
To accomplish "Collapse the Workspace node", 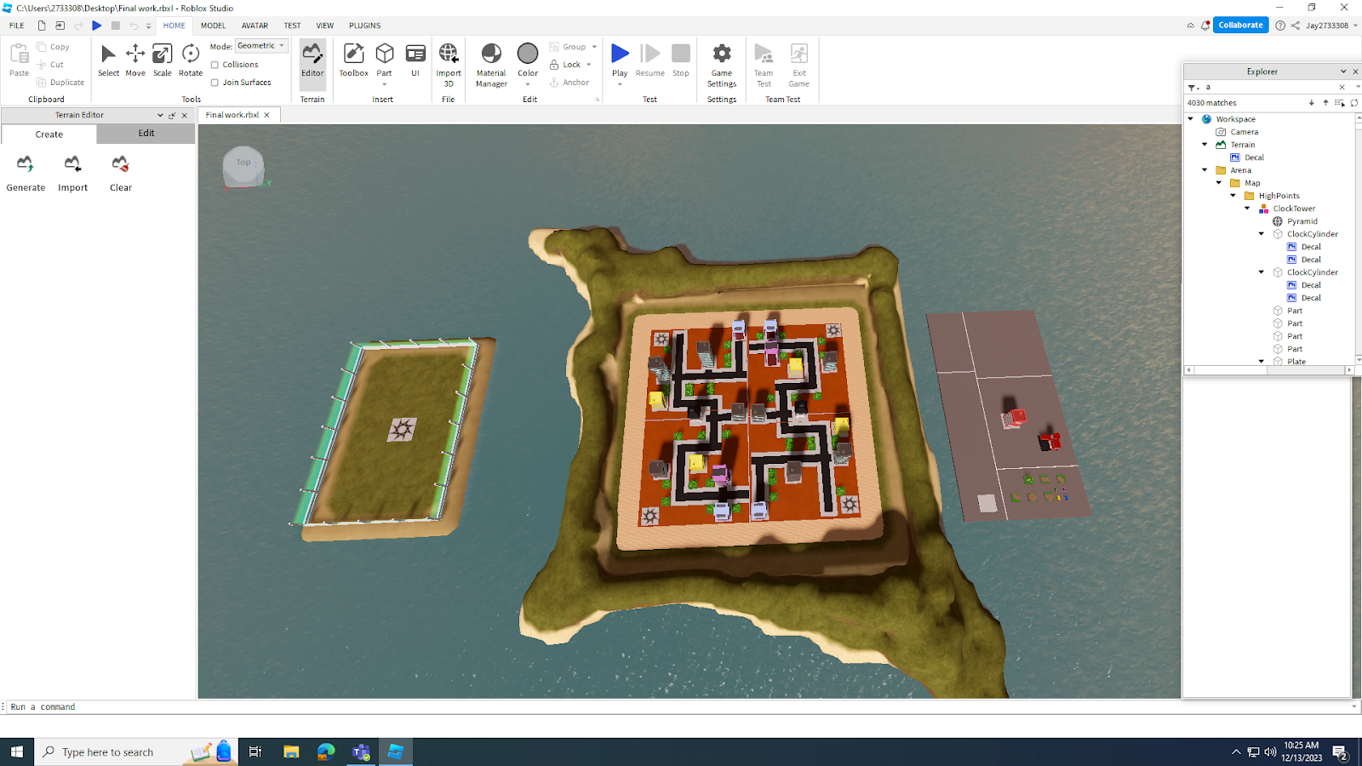I will [1191, 119].
